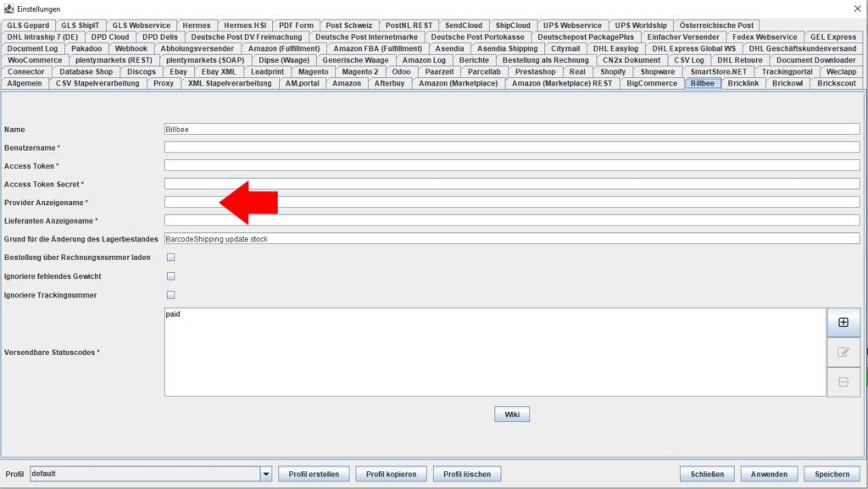Open the Trackingportal tab
Screen dimensions: 868x489
point(787,71)
